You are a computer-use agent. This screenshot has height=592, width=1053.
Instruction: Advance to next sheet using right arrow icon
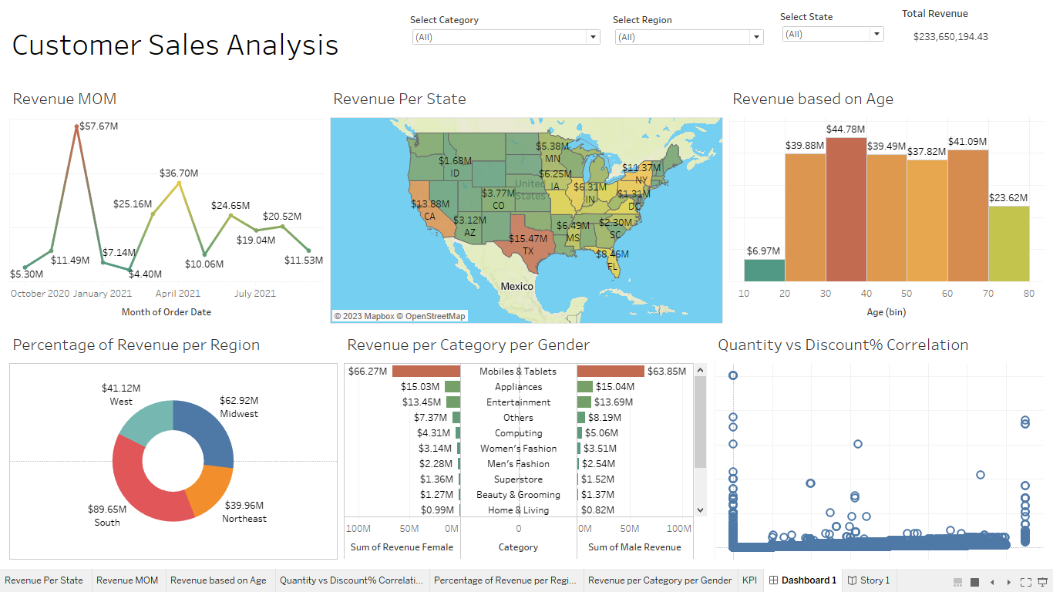pyautogui.click(x=1009, y=582)
